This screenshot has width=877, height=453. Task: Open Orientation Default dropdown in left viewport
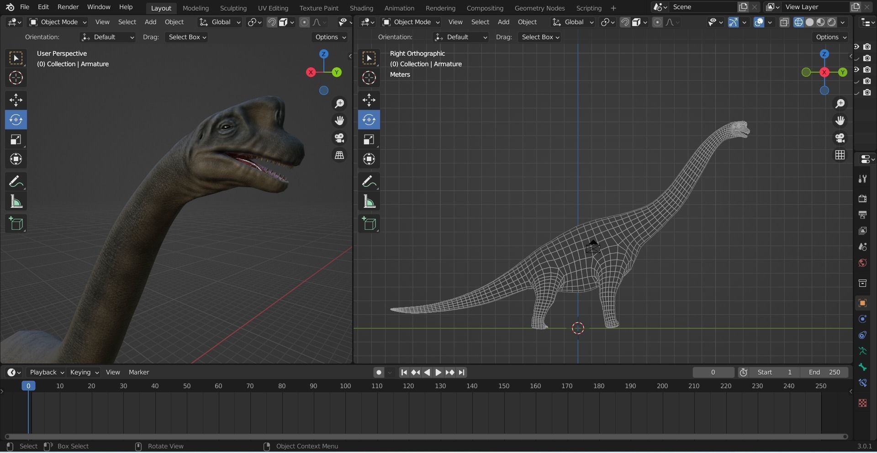[x=108, y=37]
